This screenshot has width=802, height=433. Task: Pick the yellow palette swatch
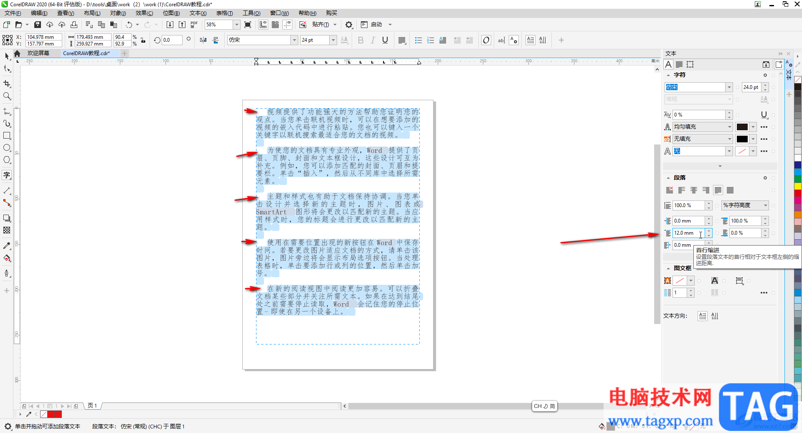click(798, 186)
